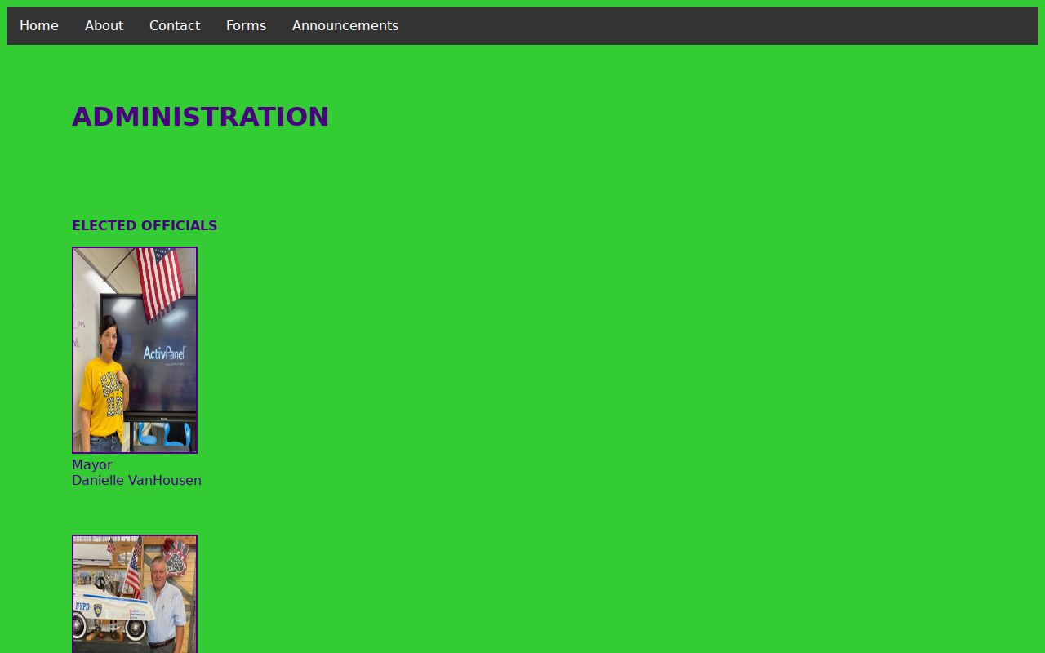Go to the About page
Viewport: 1045px width, 653px height.
pos(104,25)
